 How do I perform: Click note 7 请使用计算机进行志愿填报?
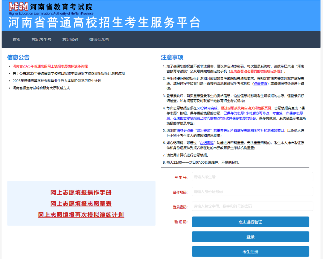pos(188,155)
